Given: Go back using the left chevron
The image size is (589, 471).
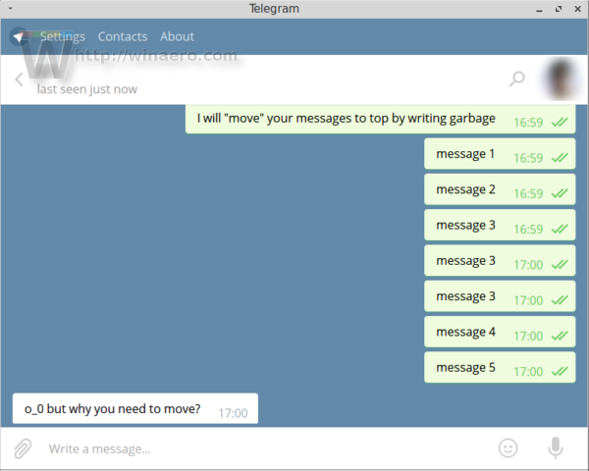Looking at the screenshot, I should 19,79.
